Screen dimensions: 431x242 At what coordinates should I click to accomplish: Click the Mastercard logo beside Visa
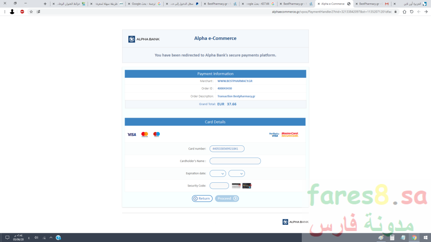point(145,134)
